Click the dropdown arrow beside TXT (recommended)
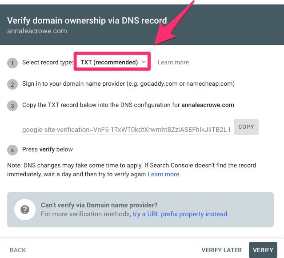This screenshot has width=284, height=258. pos(144,62)
